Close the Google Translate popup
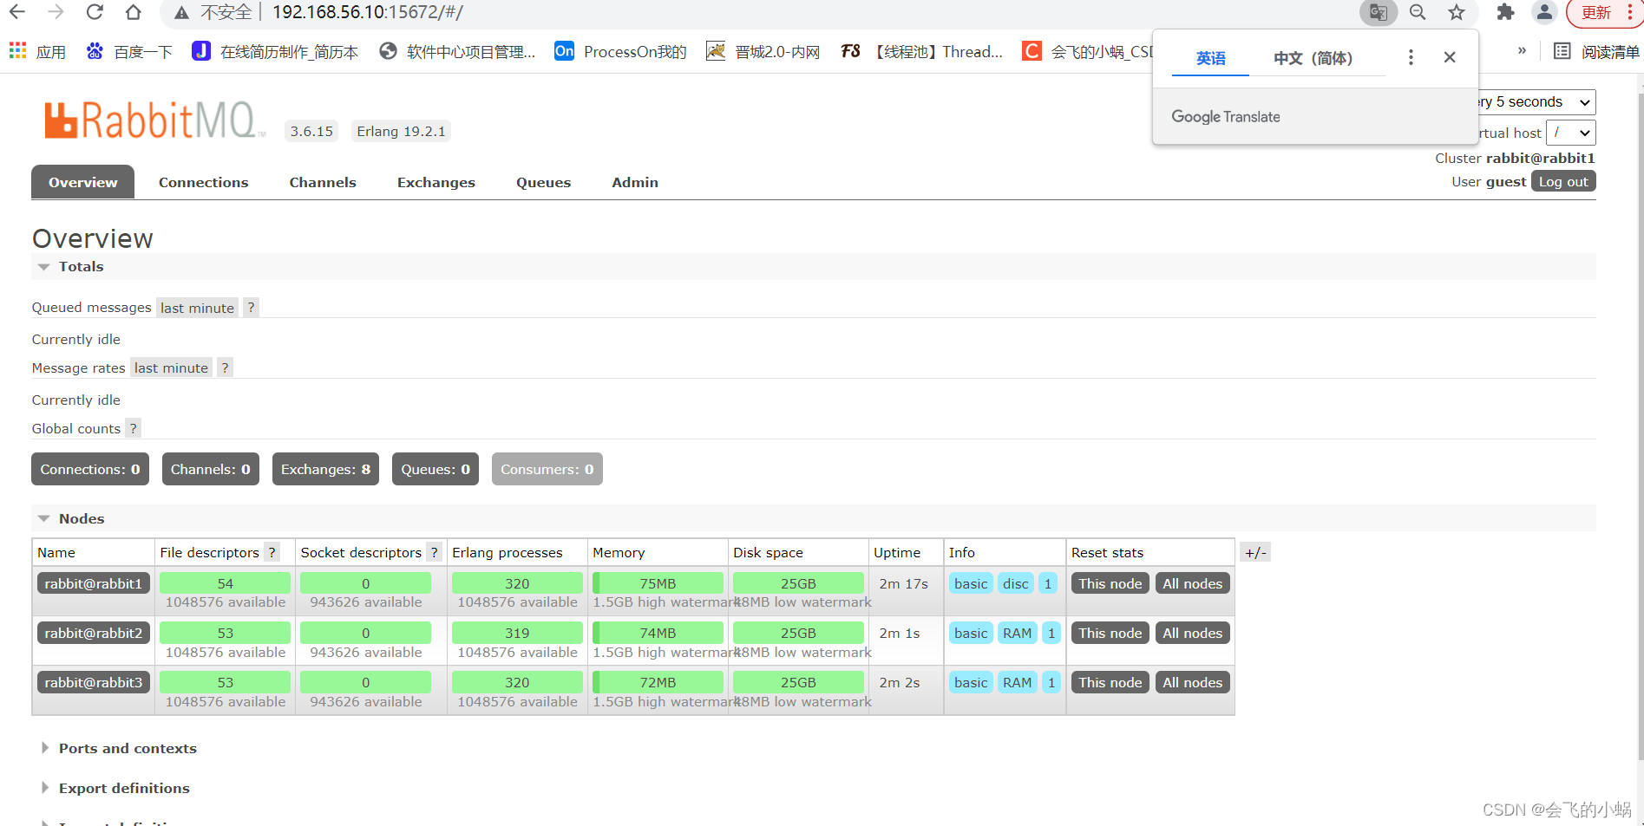 click(x=1450, y=57)
